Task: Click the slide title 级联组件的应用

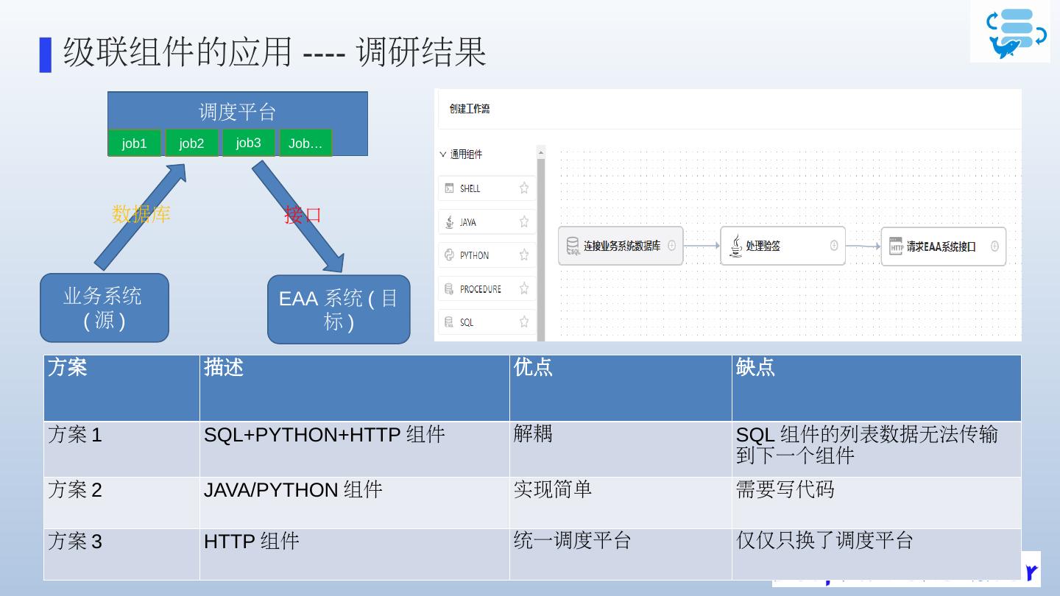Action: coord(178,52)
